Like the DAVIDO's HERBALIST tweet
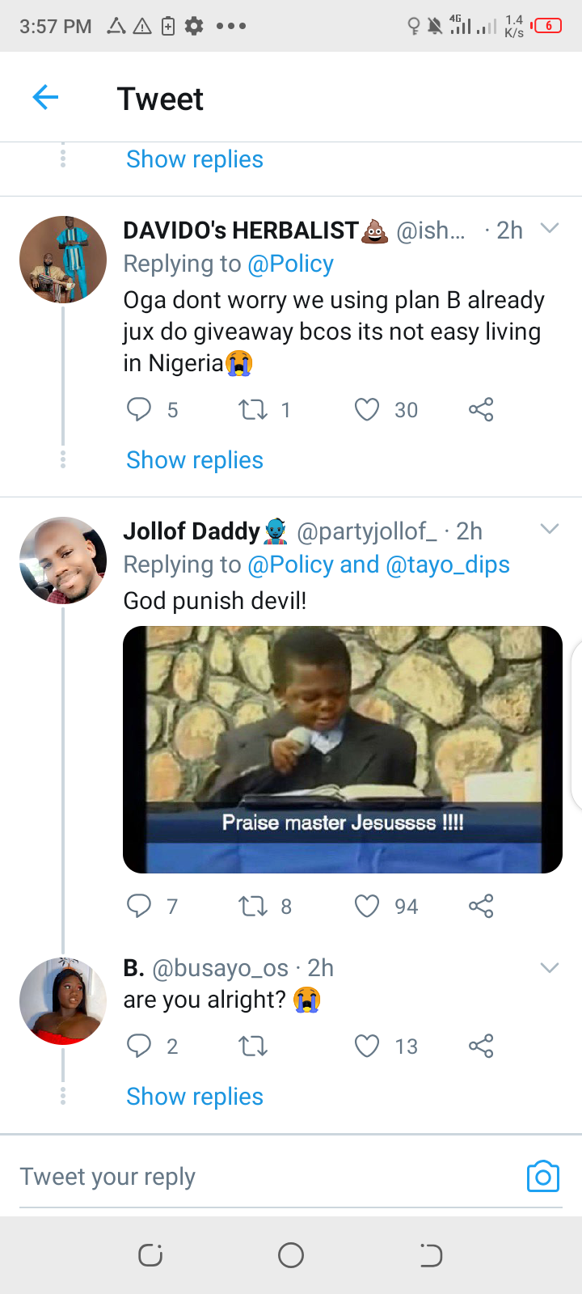The image size is (582, 1294). pyautogui.click(x=367, y=410)
